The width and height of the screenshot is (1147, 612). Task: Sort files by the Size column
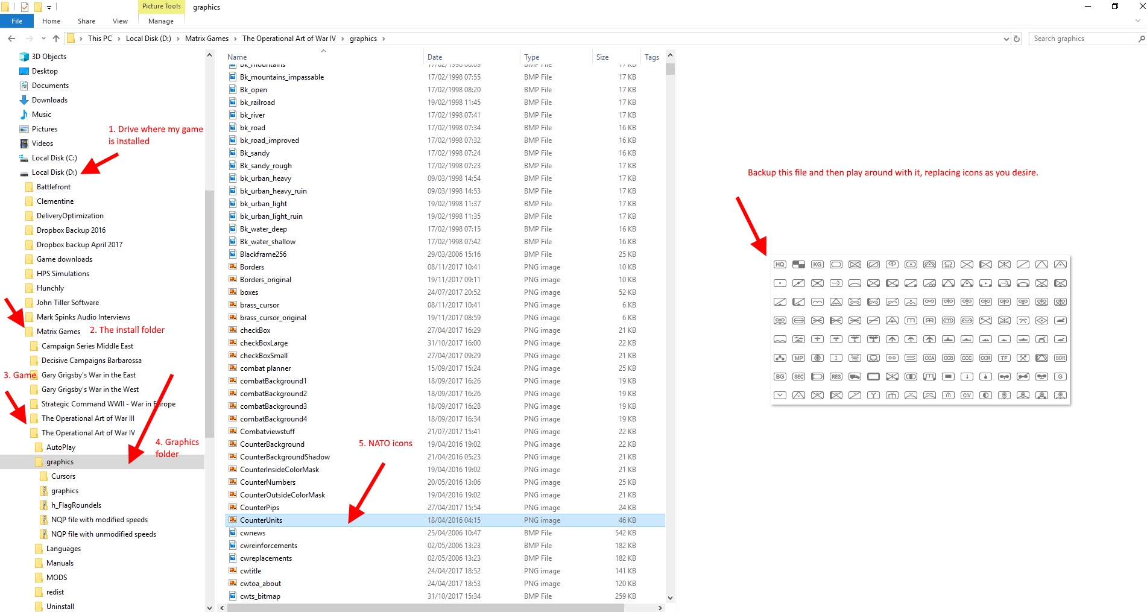click(x=616, y=57)
